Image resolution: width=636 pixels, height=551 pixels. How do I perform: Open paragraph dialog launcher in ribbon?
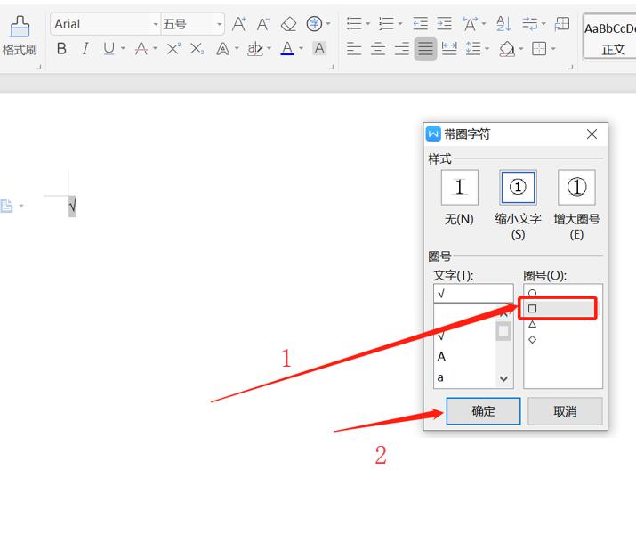tap(570, 67)
